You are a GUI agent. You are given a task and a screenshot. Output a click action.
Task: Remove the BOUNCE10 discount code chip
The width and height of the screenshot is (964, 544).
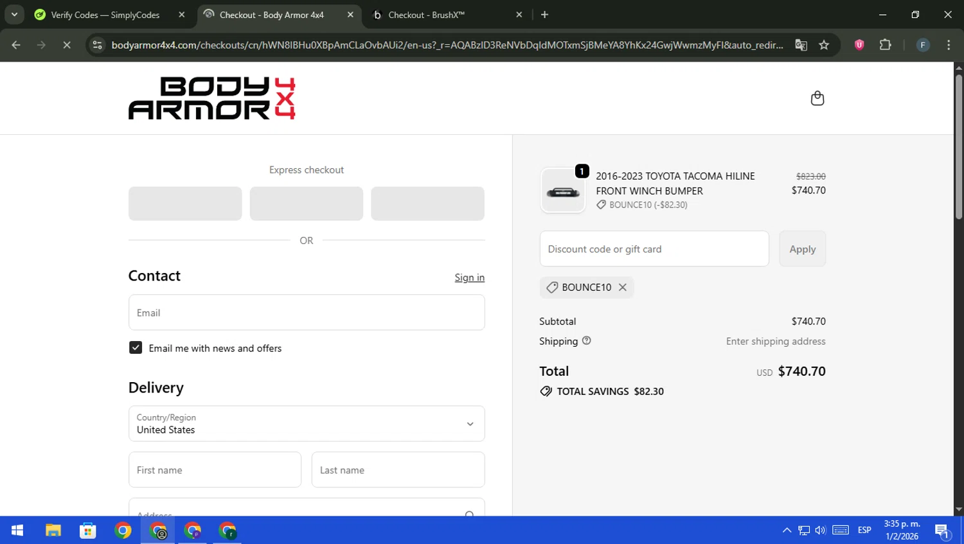pyautogui.click(x=622, y=287)
